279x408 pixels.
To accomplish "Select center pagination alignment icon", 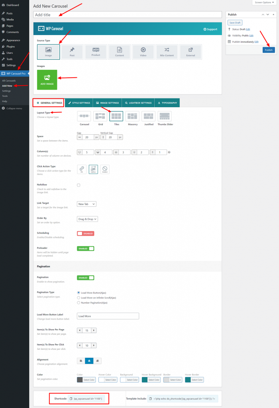I will 89,361.
